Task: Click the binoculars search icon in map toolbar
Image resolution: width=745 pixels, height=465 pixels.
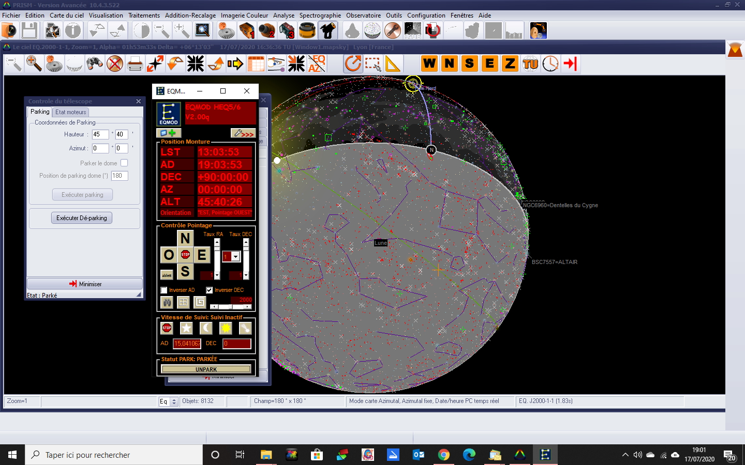Action: [95, 64]
